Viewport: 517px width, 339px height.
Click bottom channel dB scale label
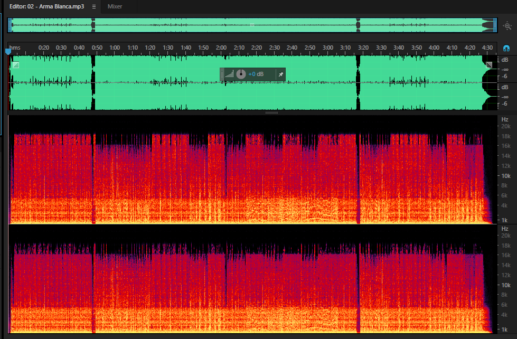[505, 87]
